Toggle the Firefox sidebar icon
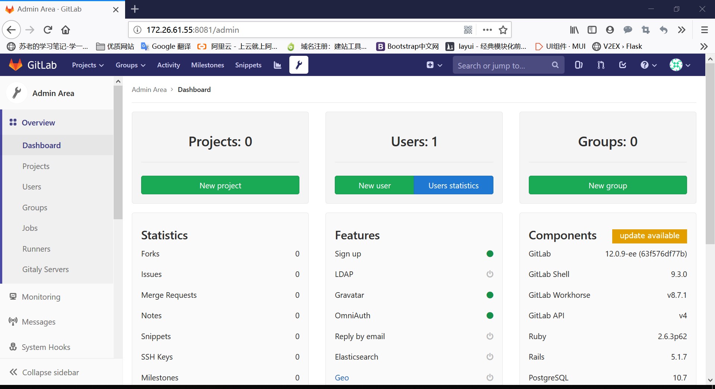715x389 pixels. coord(592,30)
